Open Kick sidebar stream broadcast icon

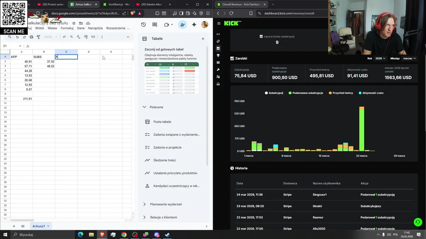(218, 34)
